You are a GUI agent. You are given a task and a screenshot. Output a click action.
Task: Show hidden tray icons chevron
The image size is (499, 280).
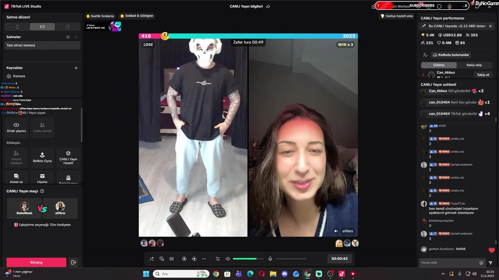tap(443, 274)
